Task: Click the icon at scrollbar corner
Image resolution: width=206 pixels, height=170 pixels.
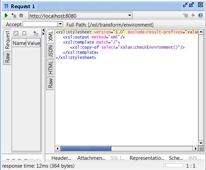Action: pyautogui.click(x=201, y=149)
